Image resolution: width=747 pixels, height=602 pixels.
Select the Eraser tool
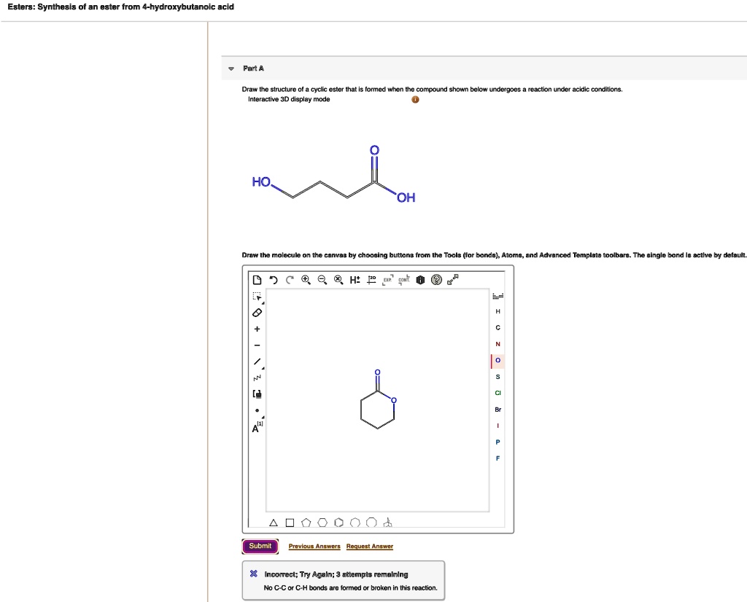point(256,313)
